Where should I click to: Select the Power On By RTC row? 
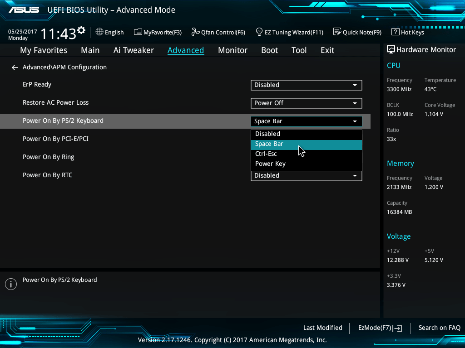point(185,175)
